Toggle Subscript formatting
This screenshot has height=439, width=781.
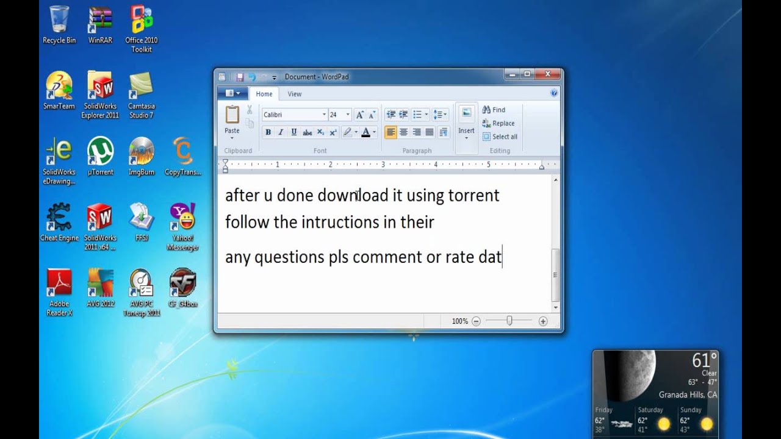(x=320, y=132)
